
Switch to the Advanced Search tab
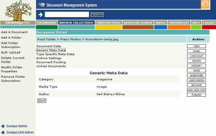138,23
